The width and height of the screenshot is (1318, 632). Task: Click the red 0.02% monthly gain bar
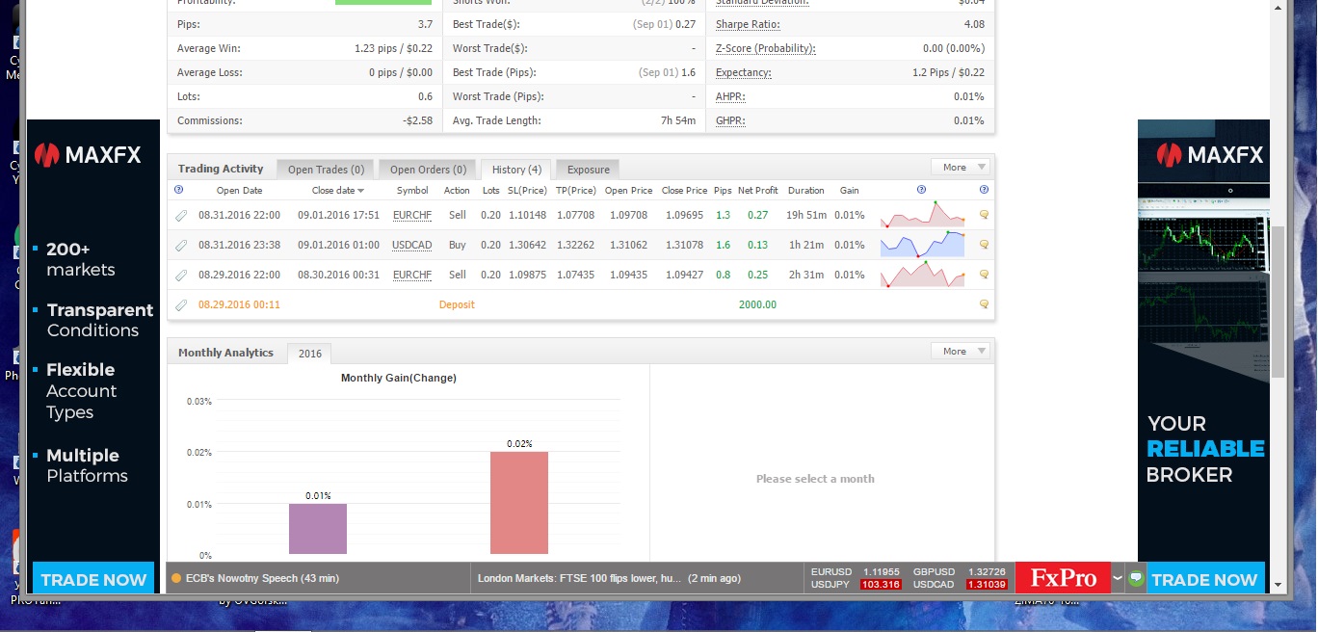coord(519,503)
